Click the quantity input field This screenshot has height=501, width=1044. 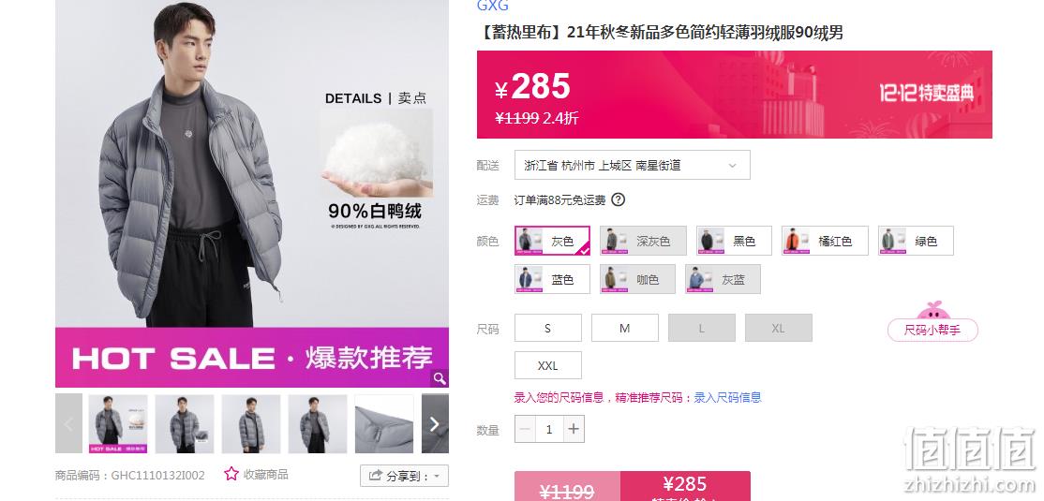tap(549, 429)
